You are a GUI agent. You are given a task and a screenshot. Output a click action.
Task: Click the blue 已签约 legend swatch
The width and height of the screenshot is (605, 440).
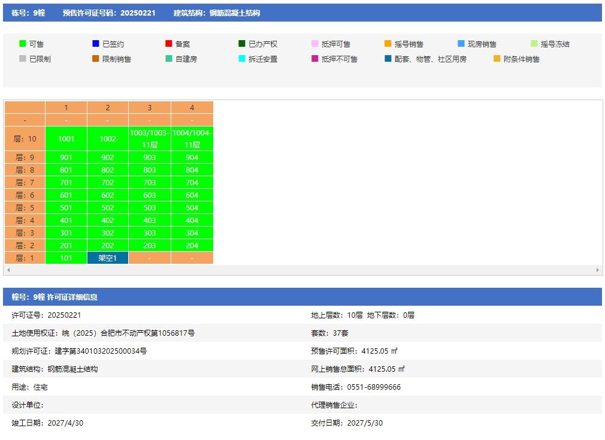click(x=96, y=44)
